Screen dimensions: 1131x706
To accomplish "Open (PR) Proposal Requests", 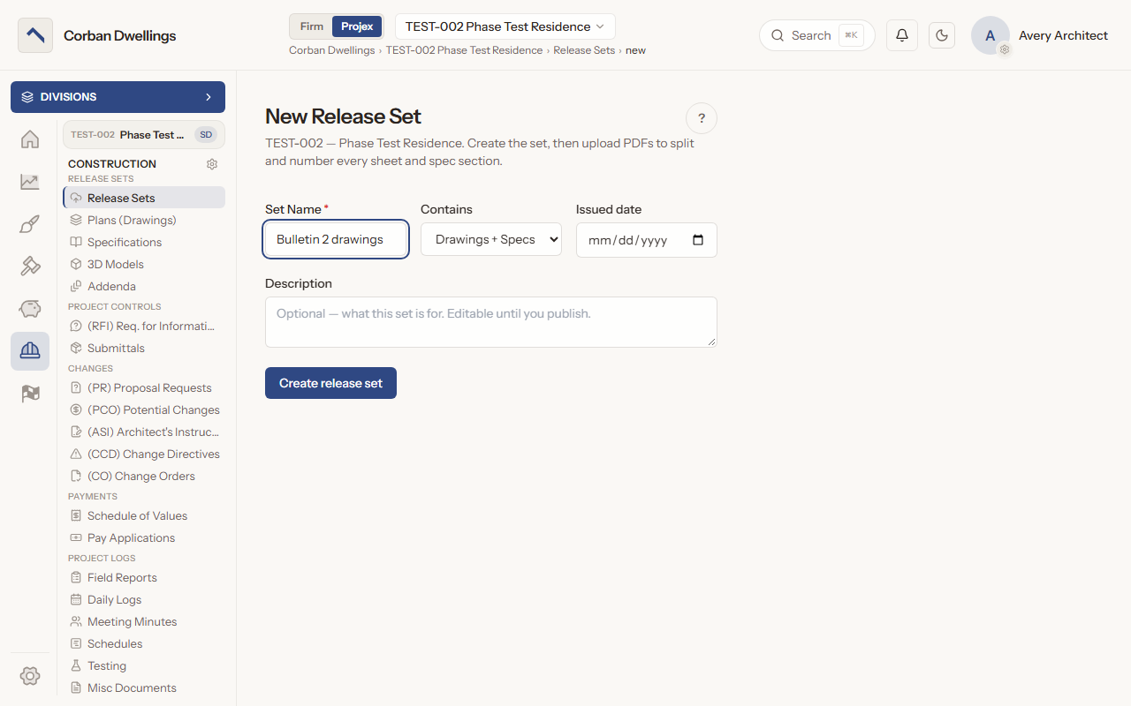I will (143, 387).
